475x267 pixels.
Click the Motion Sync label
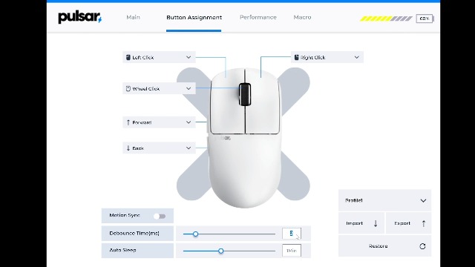(125, 215)
